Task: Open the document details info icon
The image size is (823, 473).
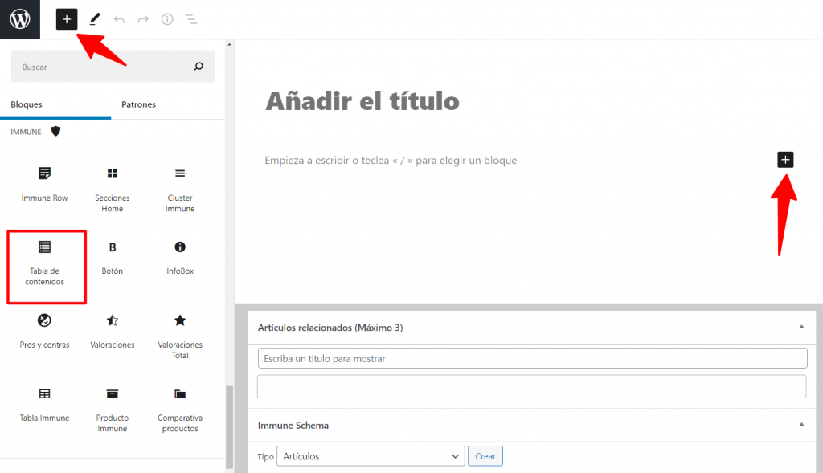Action: click(167, 19)
